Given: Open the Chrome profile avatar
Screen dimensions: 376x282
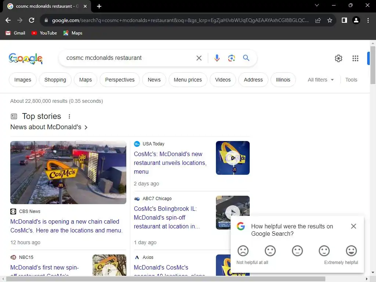Looking at the screenshot, I should [x=356, y=21].
